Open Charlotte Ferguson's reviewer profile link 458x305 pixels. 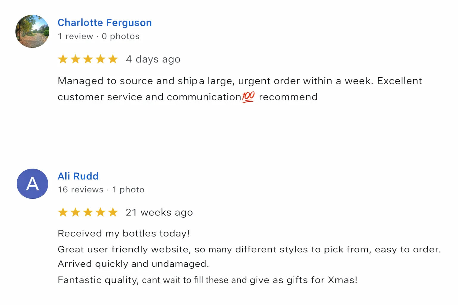tap(104, 23)
